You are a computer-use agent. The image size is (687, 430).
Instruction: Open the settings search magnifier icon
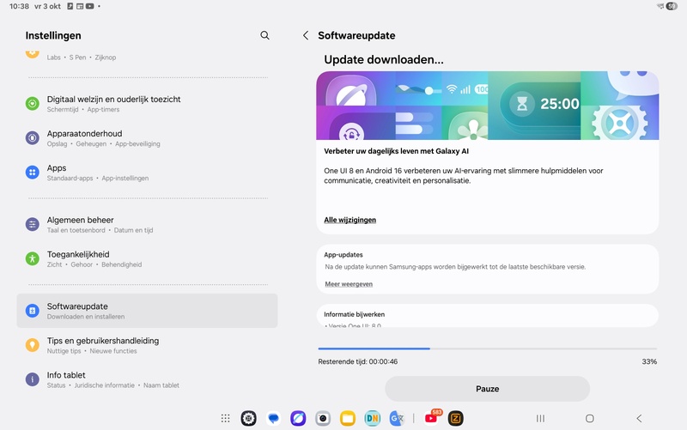264,35
